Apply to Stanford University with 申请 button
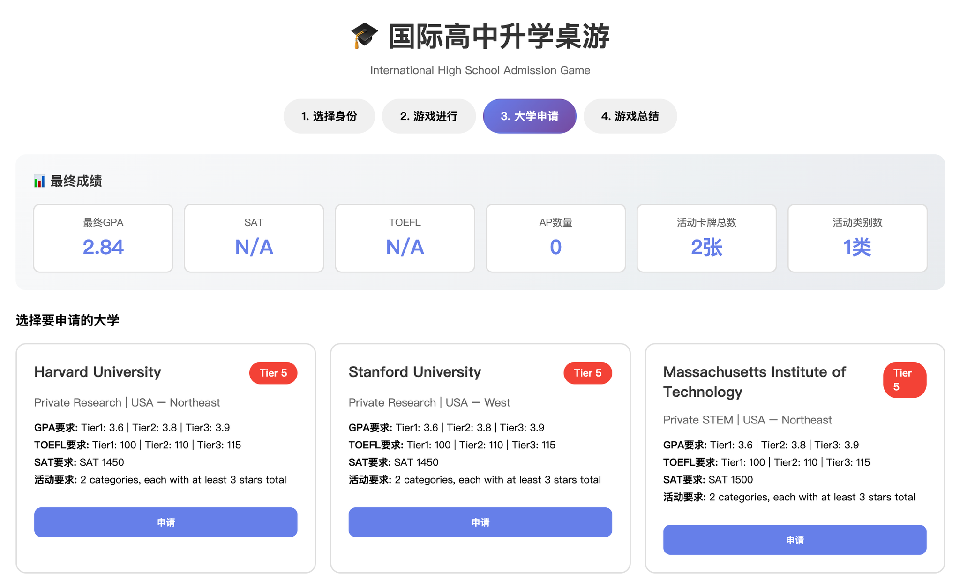Viewport: 960px width, 582px height. [x=480, y=522]
